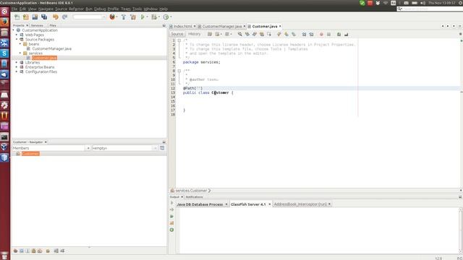
Task: Click the configuration combo box in toolbar
Action: point(89,17)
